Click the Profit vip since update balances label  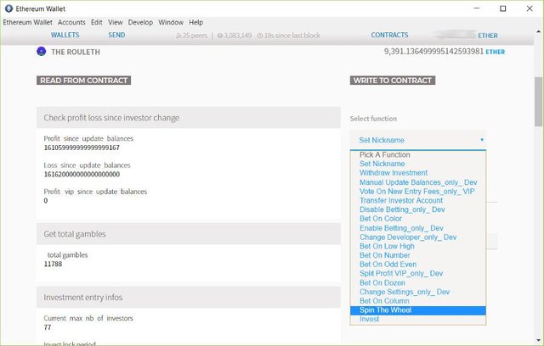pos(95,192)
